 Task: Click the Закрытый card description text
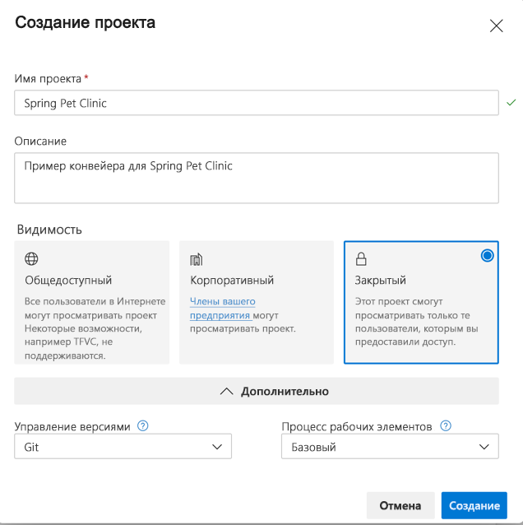point(417,322)
